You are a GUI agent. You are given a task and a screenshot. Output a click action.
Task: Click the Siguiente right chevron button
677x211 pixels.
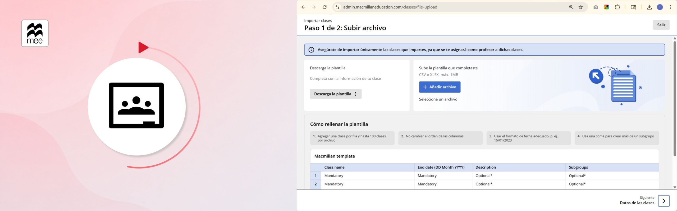[664, 201]
